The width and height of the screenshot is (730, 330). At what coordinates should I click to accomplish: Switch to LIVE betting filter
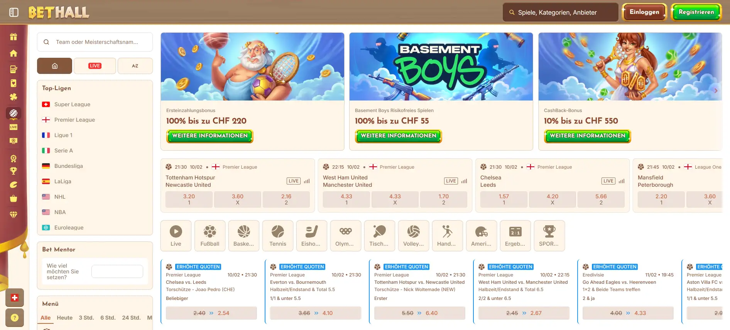point(95,66)
